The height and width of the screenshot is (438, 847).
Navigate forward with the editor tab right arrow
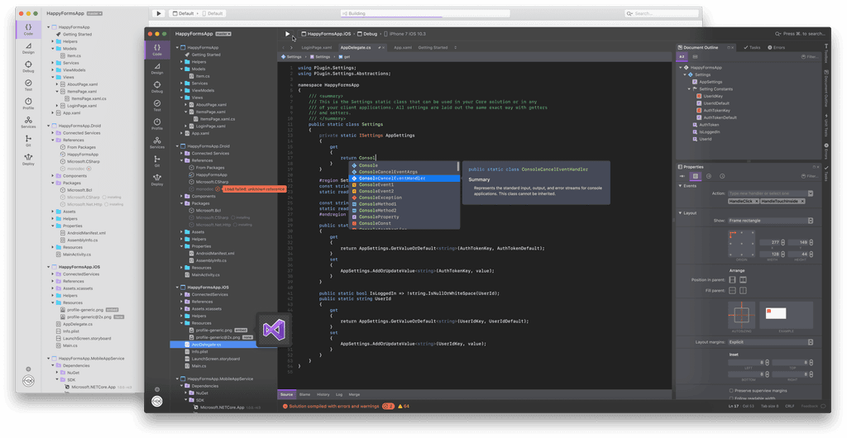(x=291, y=47)
